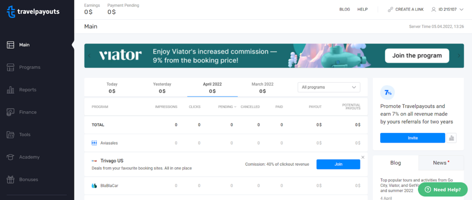Open Programs from the sidebar

29,68
